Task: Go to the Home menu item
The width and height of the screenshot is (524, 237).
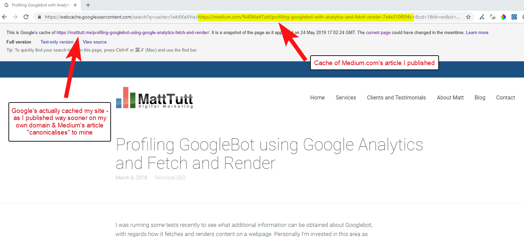Action: click(x=318, y=97)
